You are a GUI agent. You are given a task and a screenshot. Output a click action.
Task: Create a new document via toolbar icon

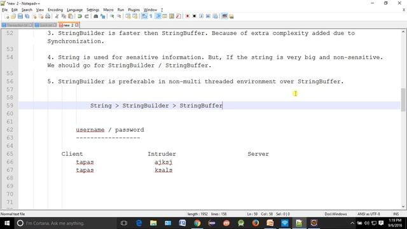point(7,17)
